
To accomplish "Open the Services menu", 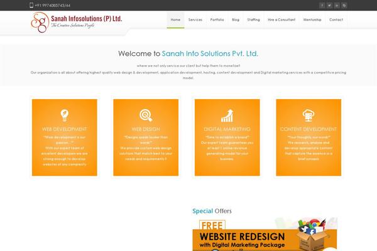I will 195,20.
